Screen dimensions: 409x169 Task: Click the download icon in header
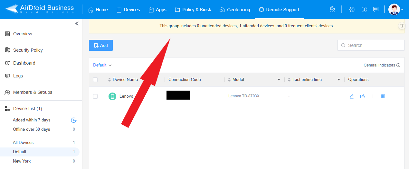[364, 10]
